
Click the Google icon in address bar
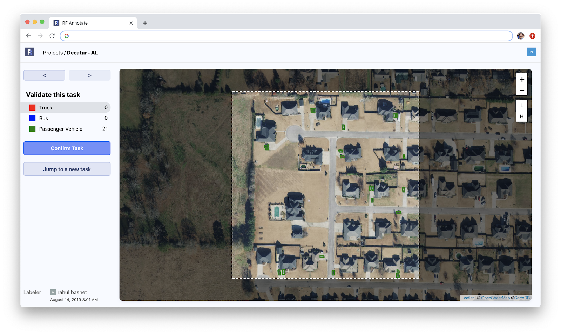point(67,36)
